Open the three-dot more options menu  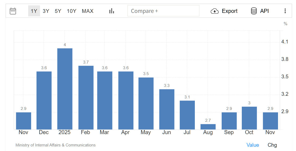click(285, 11)
